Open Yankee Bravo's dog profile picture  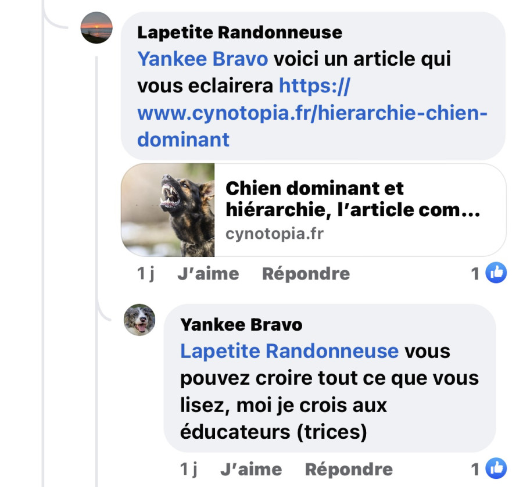(139, 320)
